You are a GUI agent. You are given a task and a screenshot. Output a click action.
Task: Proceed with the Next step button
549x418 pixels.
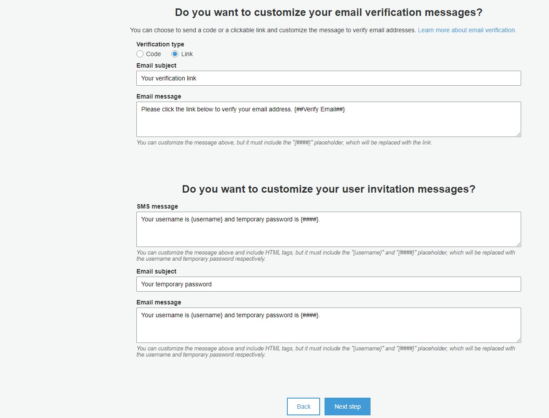tap(348, 407)
